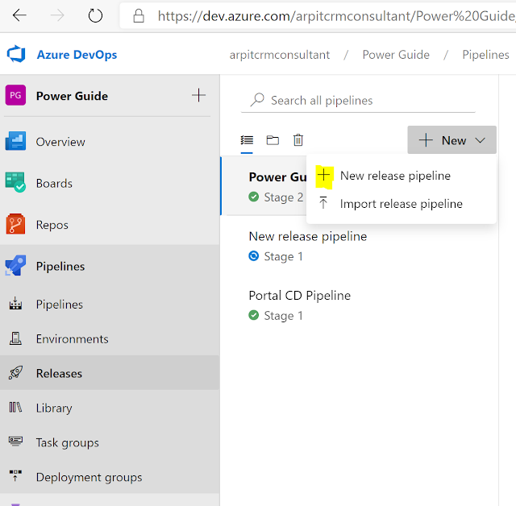Image resolution: width=516 pixels, height=506 pixels.
Task: Click the Library books icon
Action: [15, 408]
